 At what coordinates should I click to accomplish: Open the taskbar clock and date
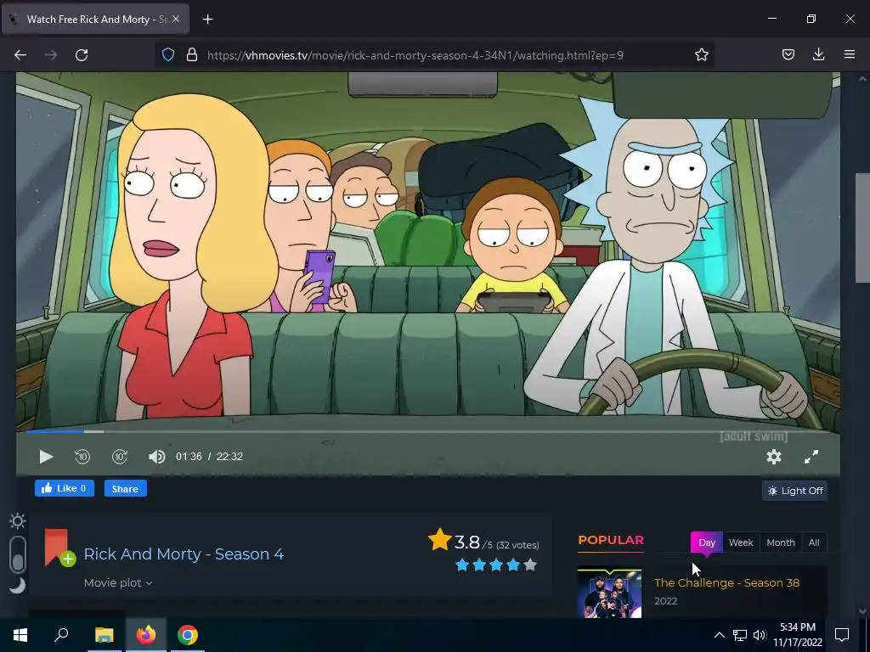click(x=798, y=635)
